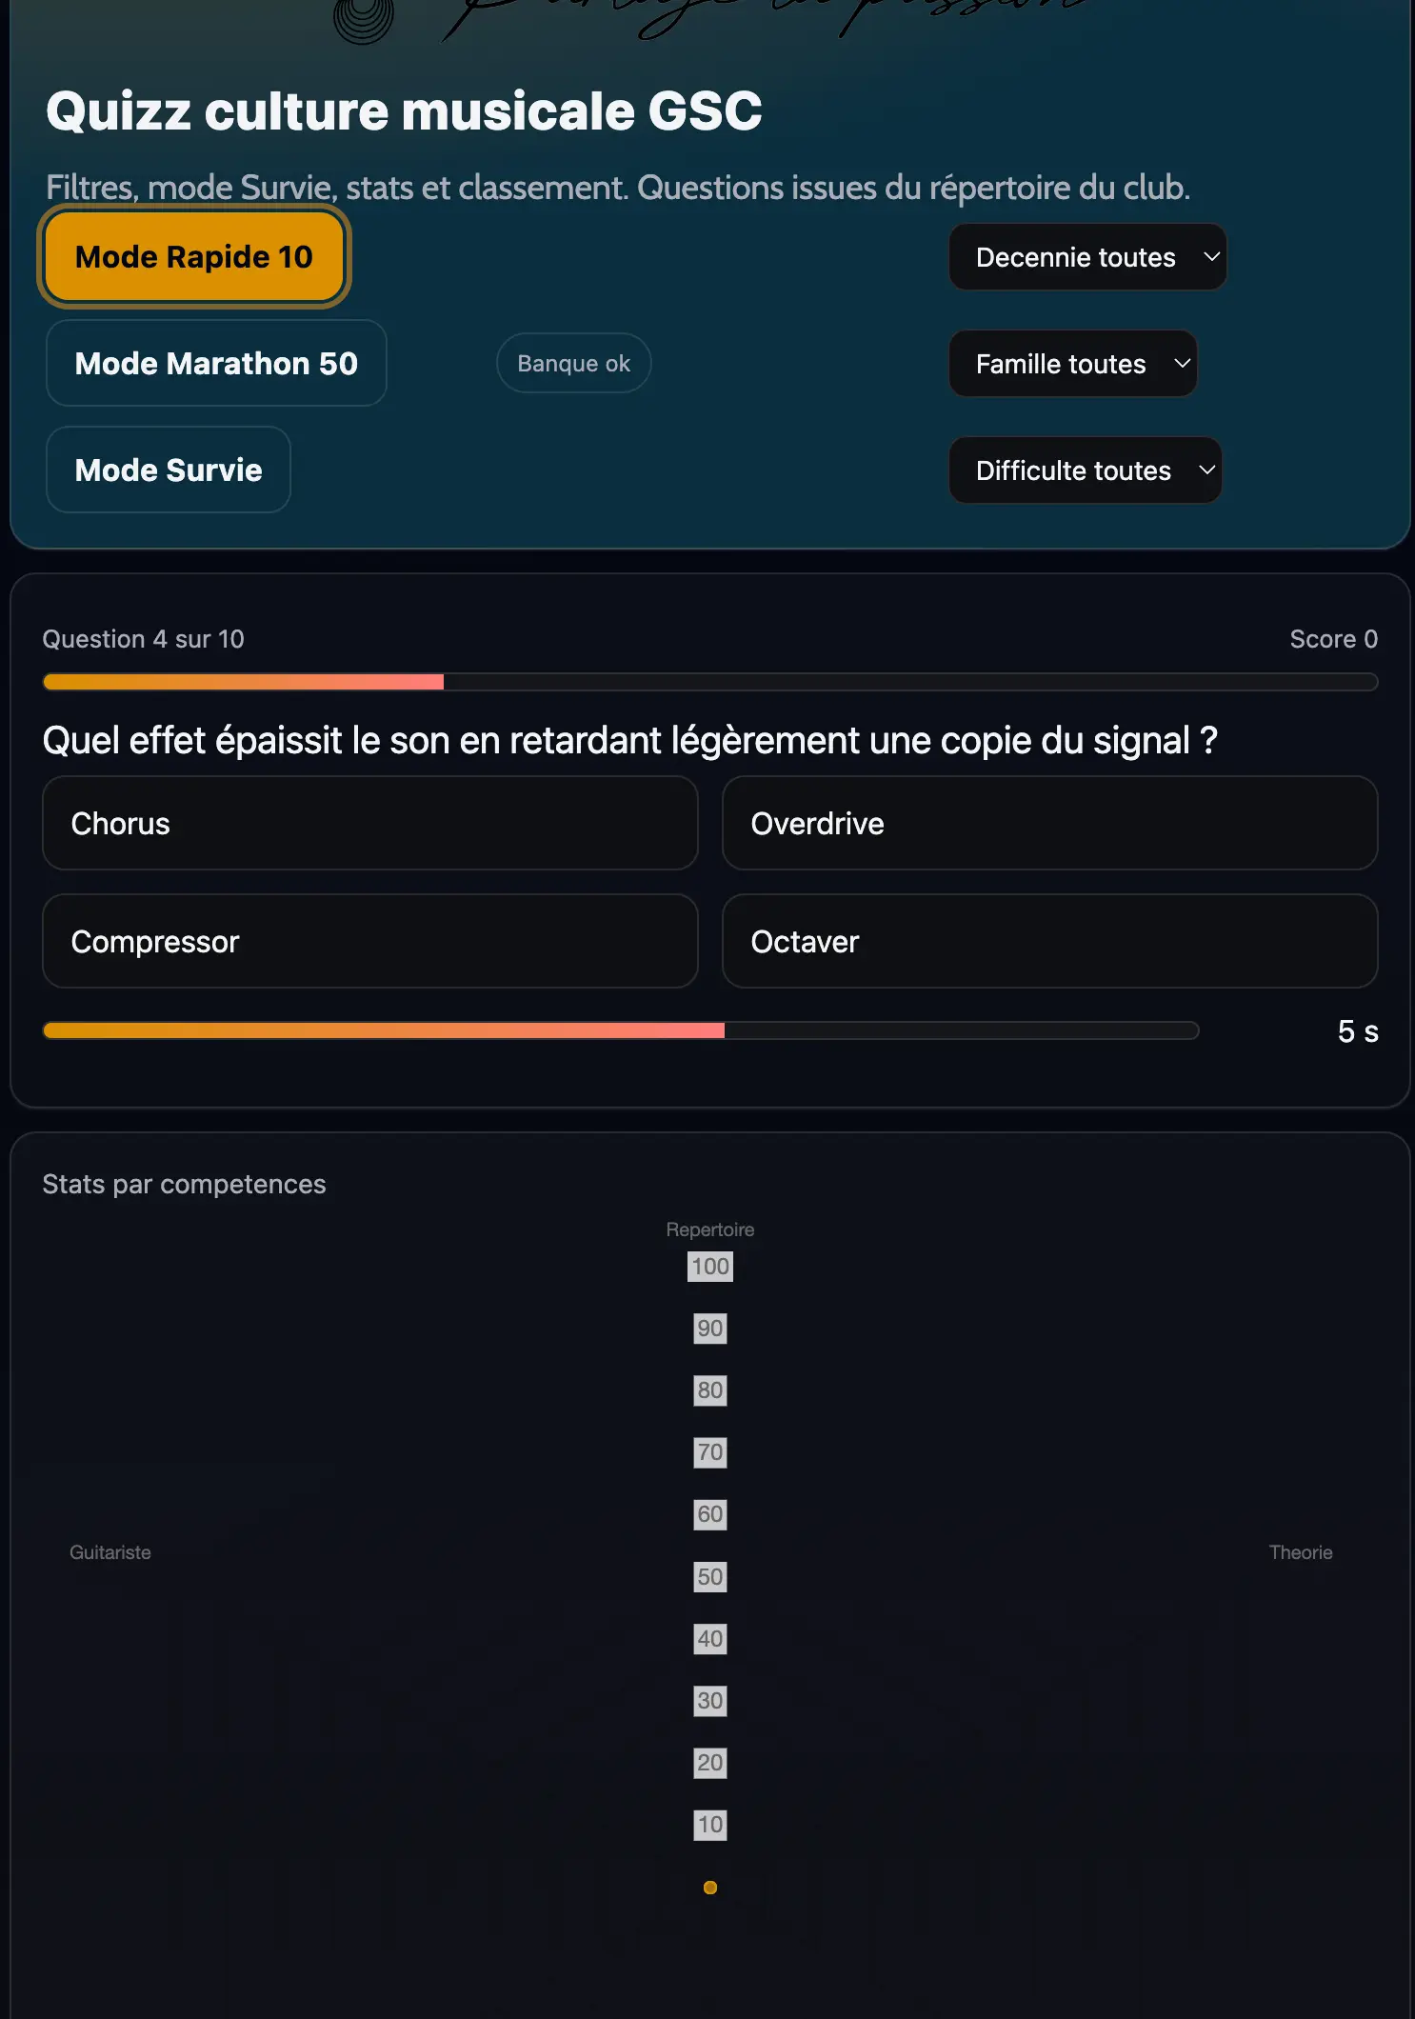Pick the Octaver answer
Image resolution: width=1415 pixels, height=2019 pixels.
(1049, 942)
